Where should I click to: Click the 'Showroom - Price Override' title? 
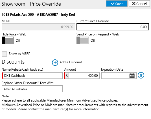click(x=31, y=4)
